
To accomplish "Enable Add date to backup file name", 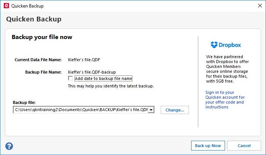I will tap(70, 78).
